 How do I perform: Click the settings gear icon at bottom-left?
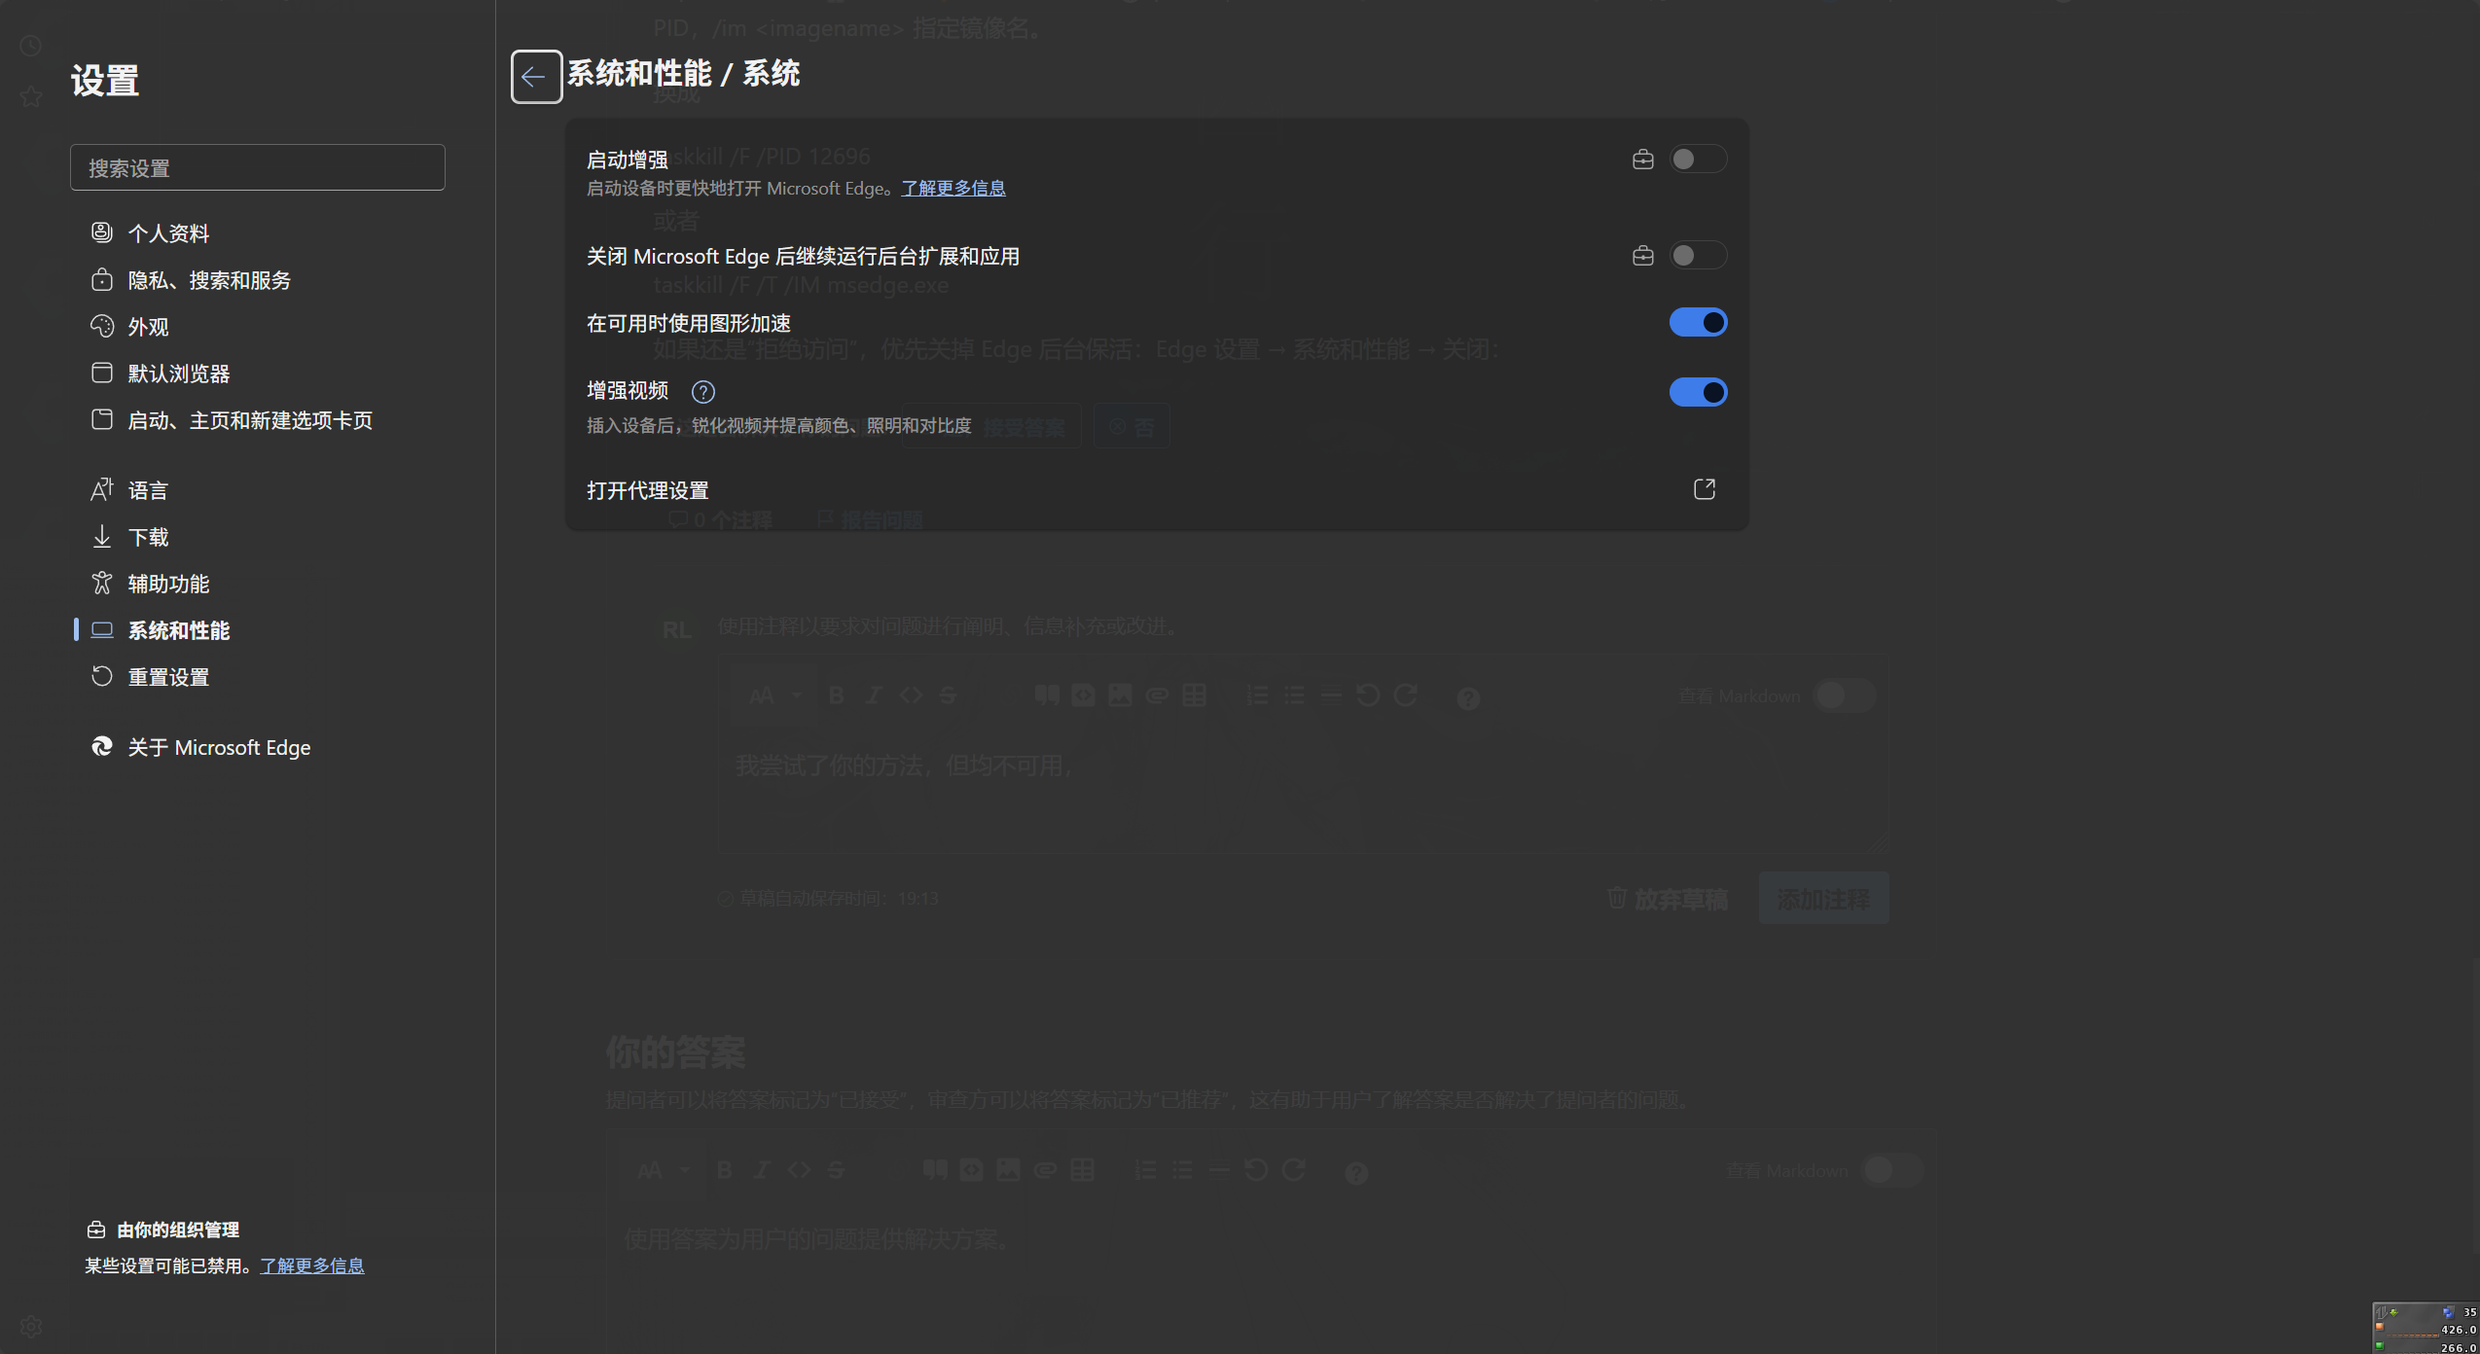pos(31,1327)
